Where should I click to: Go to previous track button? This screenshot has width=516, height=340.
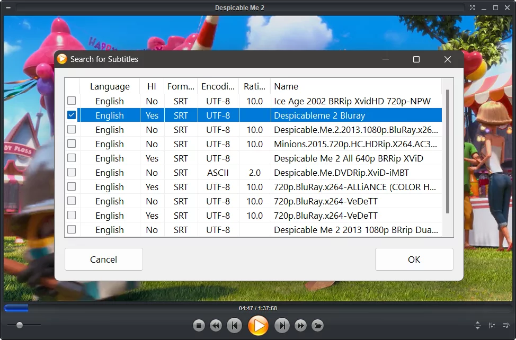tap(234, 326)
